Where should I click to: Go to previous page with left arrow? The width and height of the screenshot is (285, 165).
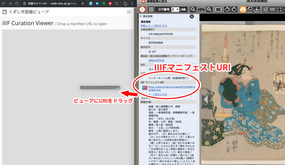(206, 99)
